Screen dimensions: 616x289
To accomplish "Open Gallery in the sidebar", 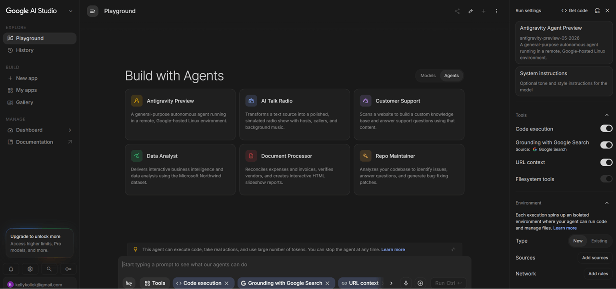I will pos(40,102).
